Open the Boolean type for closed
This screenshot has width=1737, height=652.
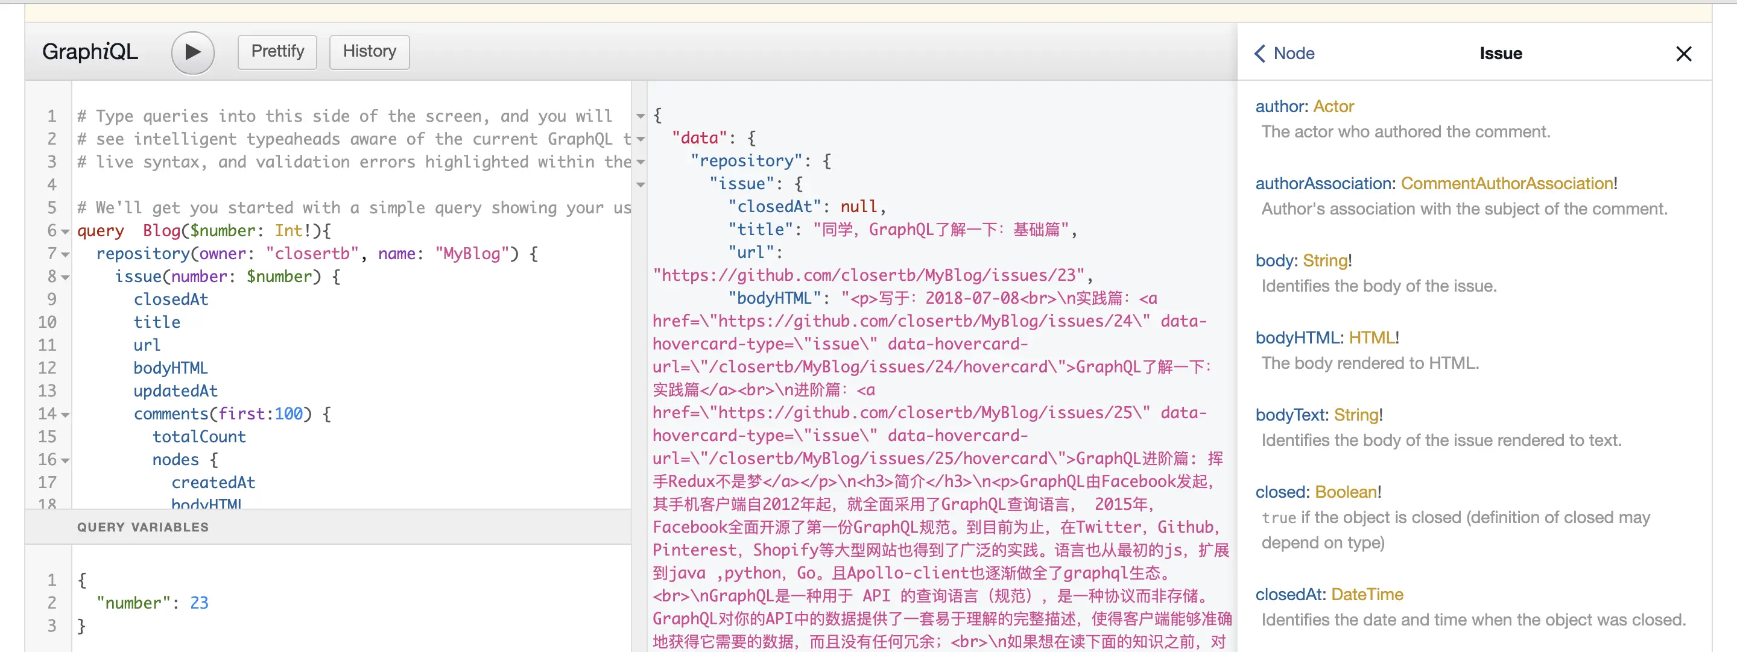point(1345,492)
